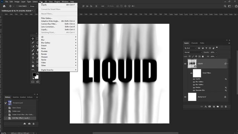Toggle layer filtering on/off switch
This screenshot has height=134, width=238.
coord(217,48)
